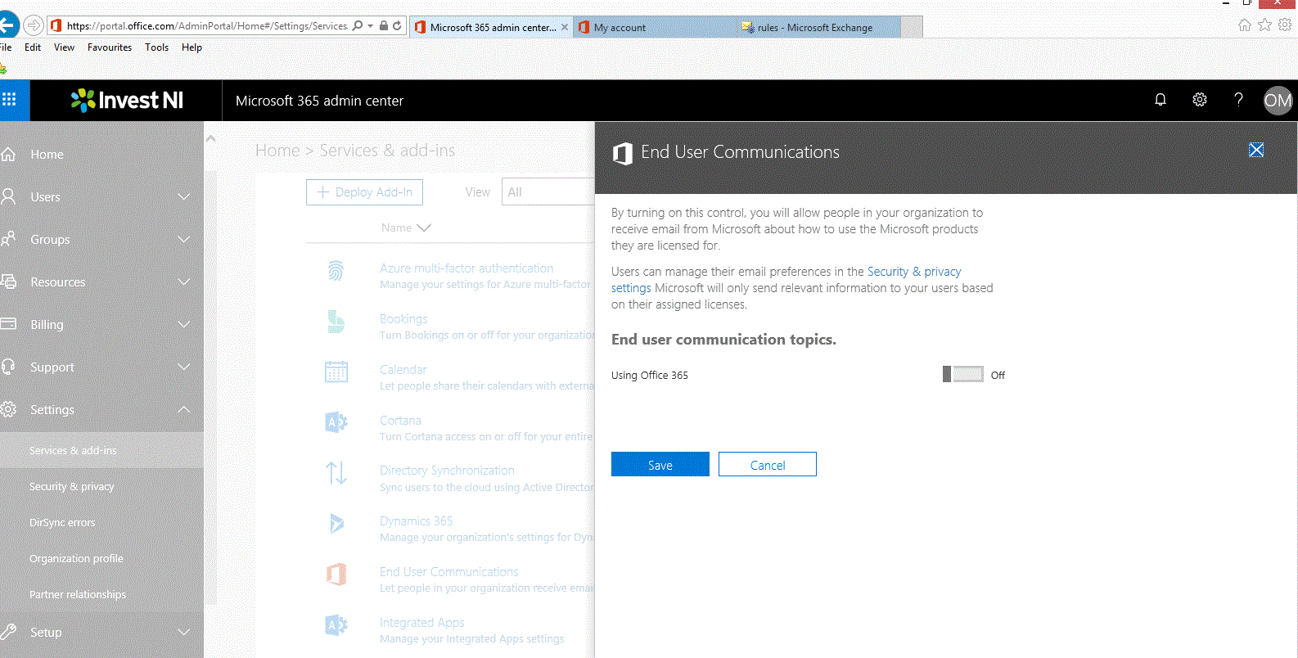
Task: Open the Dynamics 365 service link
Action: coord(416,521)
